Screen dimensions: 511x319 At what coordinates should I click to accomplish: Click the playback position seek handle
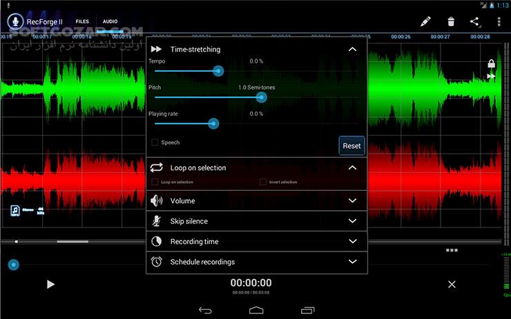(13, 265)
